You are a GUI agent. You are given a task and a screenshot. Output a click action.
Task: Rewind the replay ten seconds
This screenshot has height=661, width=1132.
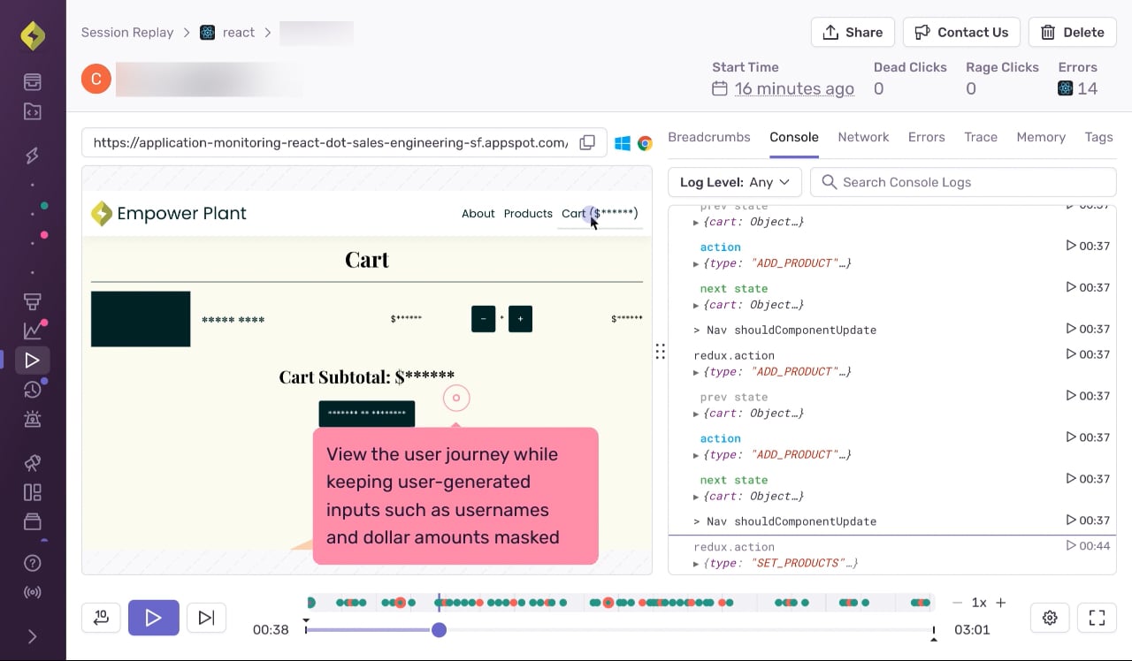pos(101,618)
